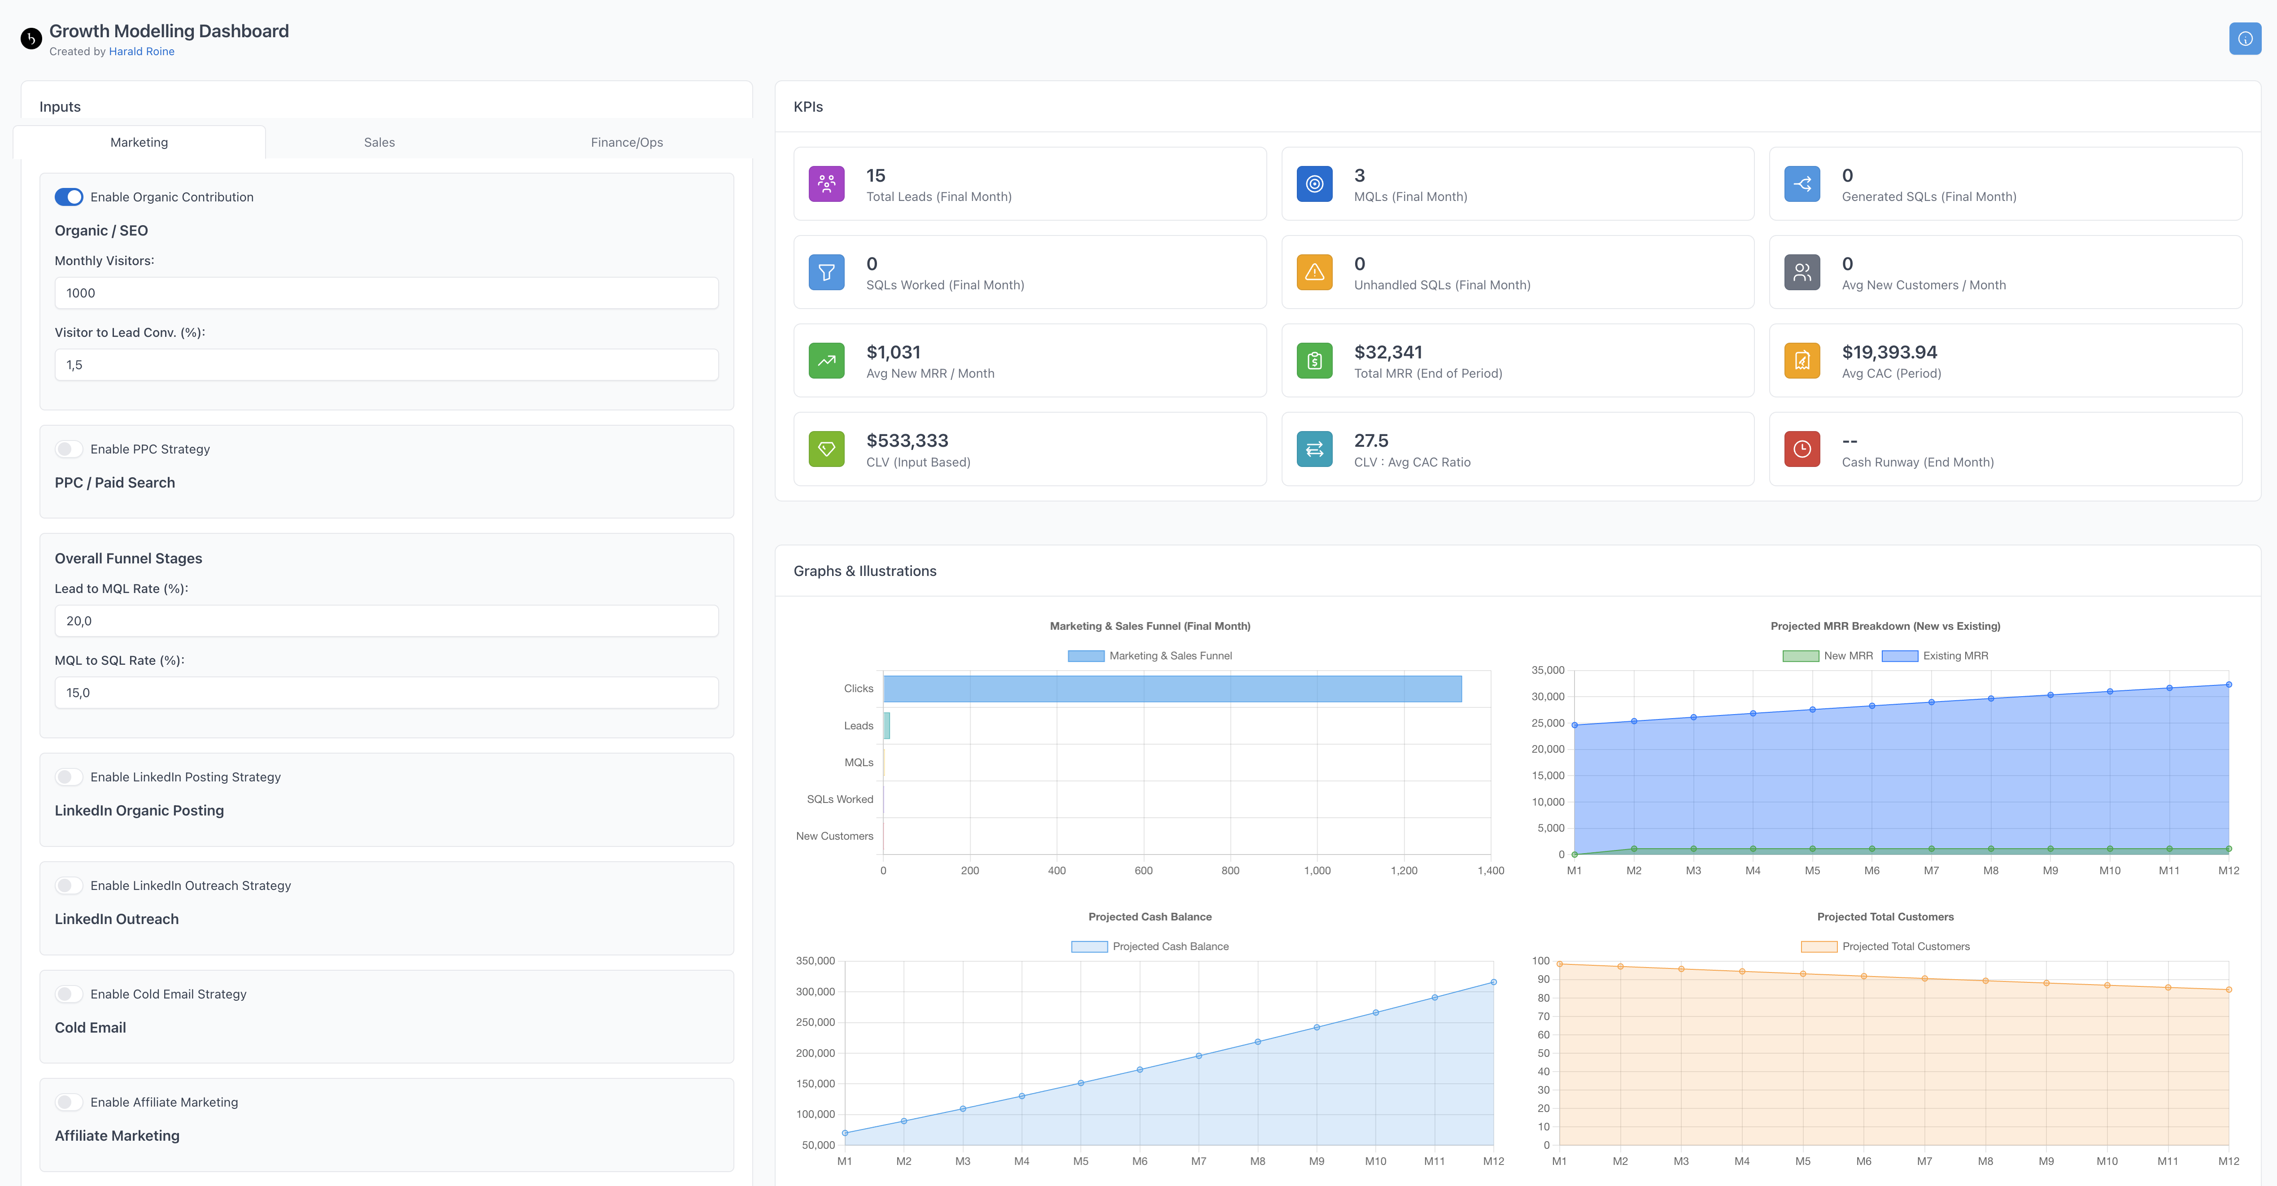Screen dimensions: 2277x1186
Task: Open the Harald Roine creator link
Action: click(141, 51)
